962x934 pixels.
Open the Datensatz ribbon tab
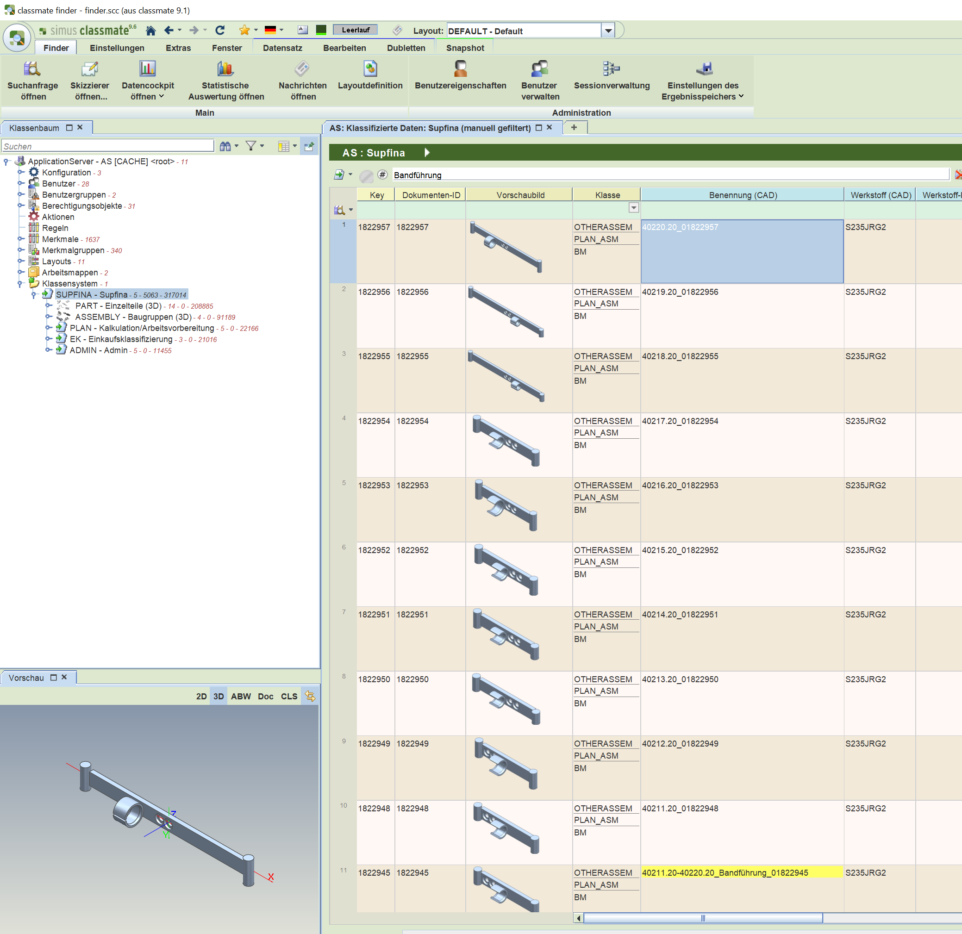coord(282,48)
